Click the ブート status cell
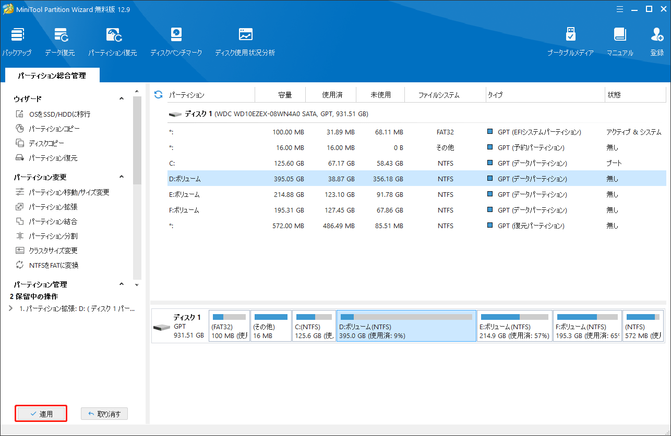 [614, 163]
